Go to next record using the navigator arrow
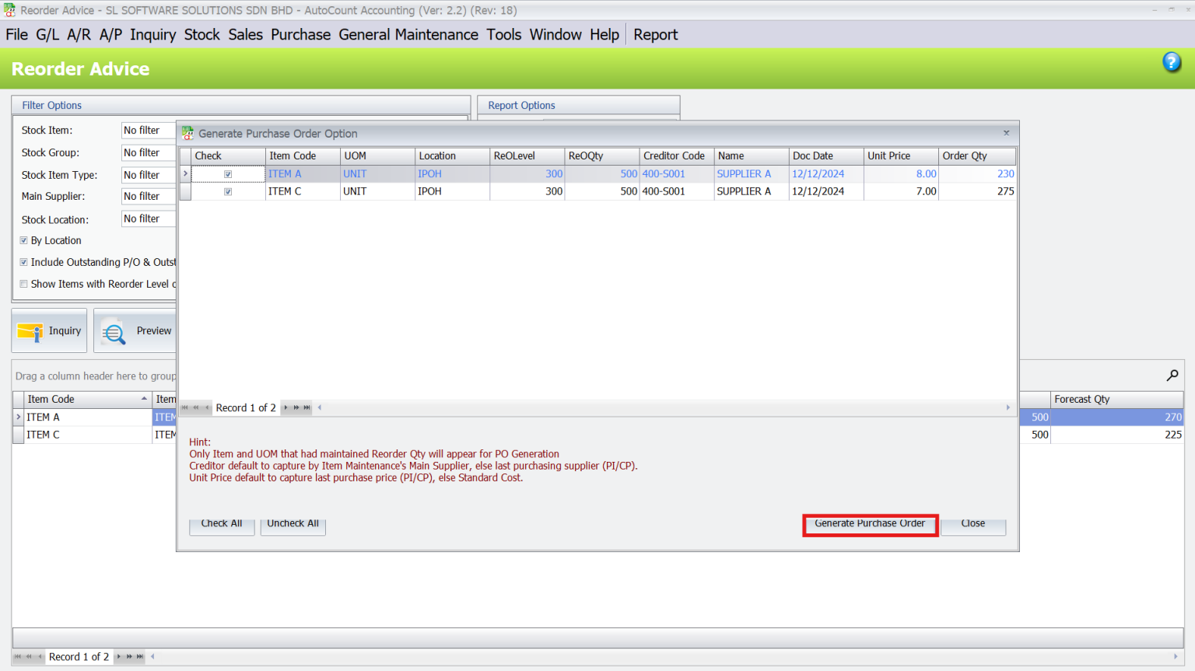This screenshot has width=1195, height=671. (286, 407)
